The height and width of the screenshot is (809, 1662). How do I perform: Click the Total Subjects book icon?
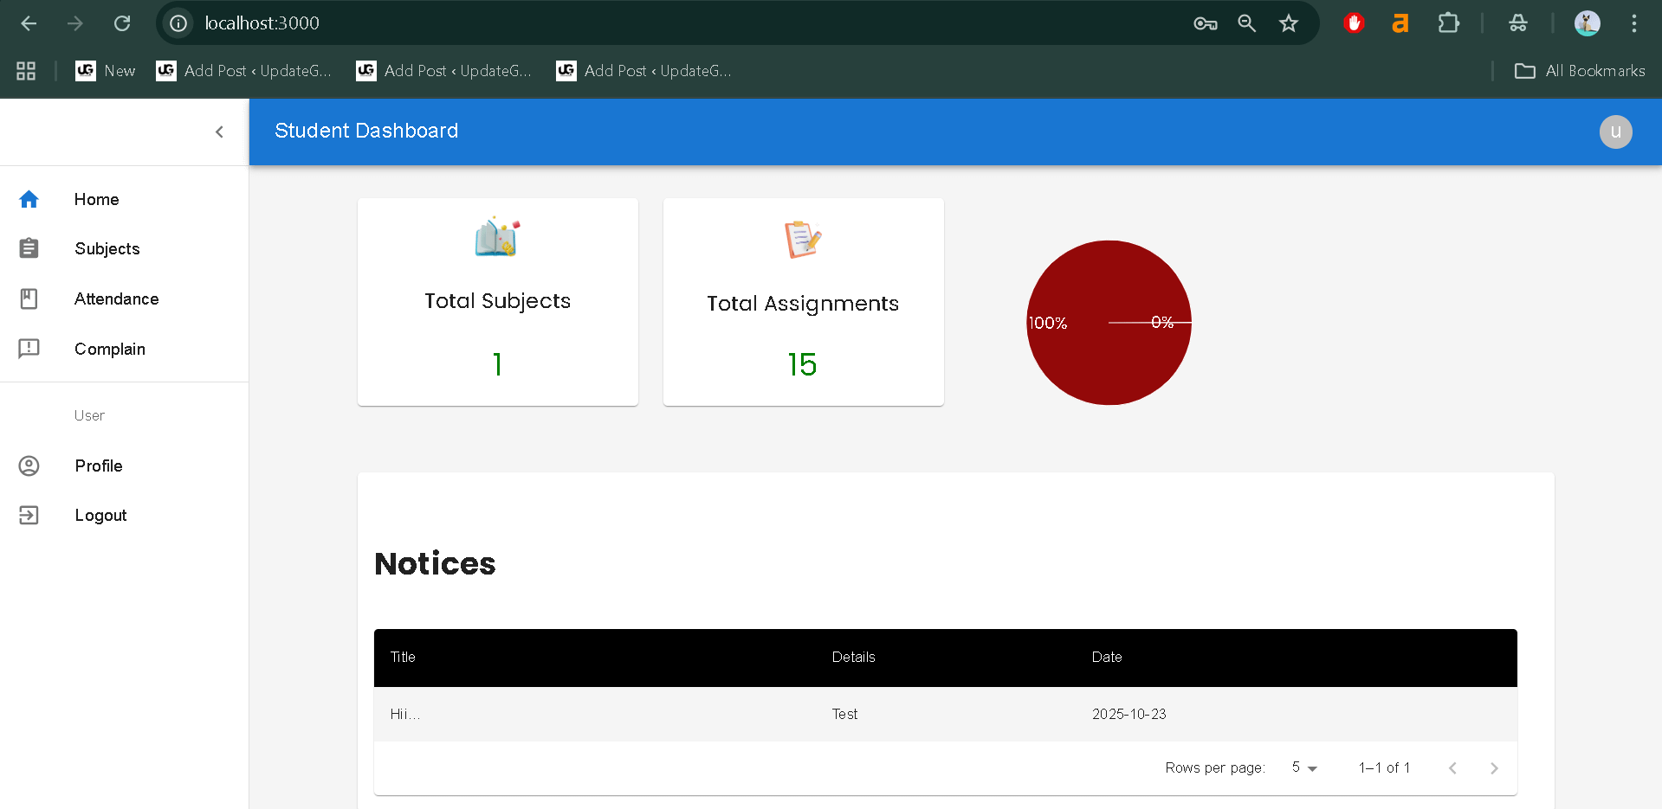[497, 237]
